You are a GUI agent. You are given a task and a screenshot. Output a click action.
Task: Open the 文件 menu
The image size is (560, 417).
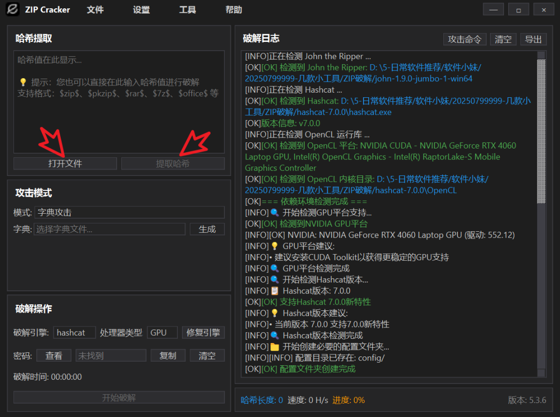tap(95, 9)
